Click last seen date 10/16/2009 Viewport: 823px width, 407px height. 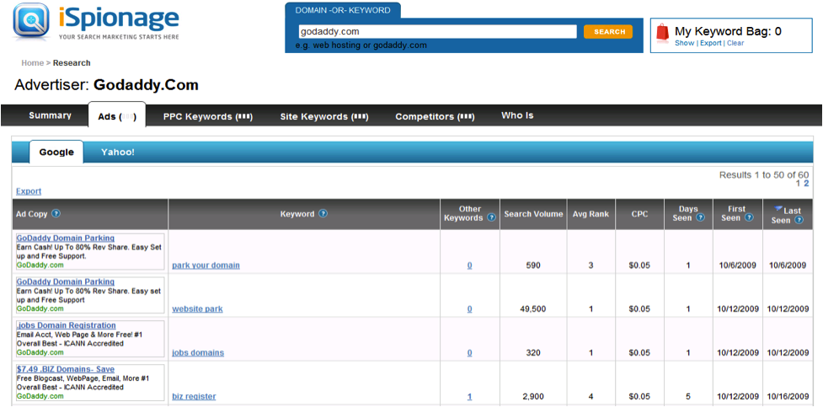[x=788, y=397]
